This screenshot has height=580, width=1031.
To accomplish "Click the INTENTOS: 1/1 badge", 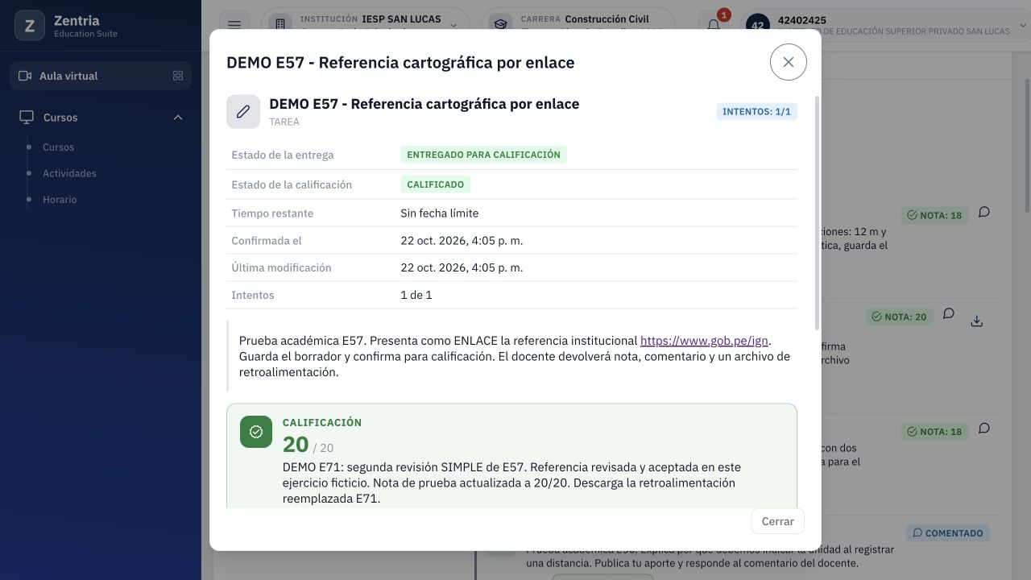I will coord(756,111).
